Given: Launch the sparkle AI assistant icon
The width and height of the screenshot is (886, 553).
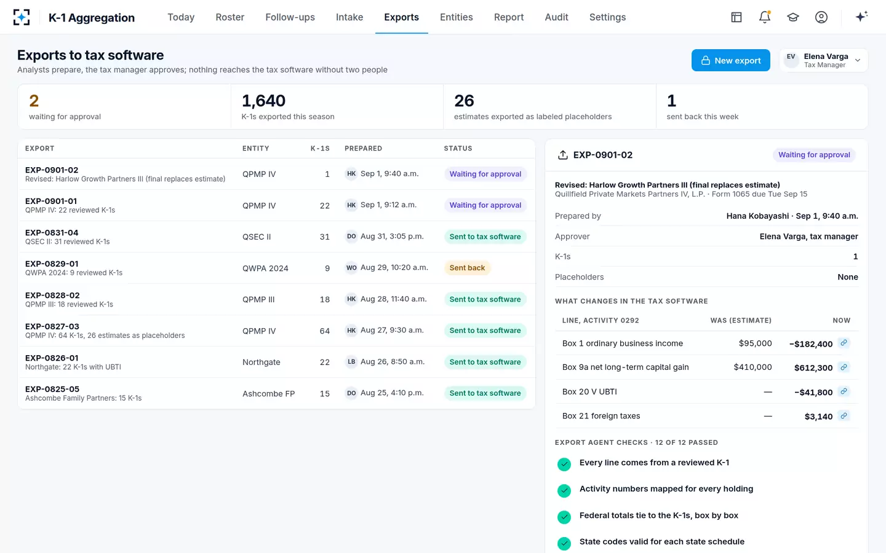Looking at the screenshot, I should (x=861, y=17).
